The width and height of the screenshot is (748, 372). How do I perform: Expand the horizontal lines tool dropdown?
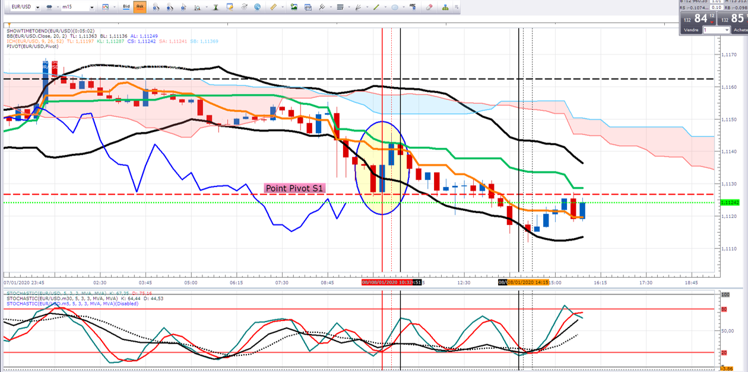coord(350,7)
